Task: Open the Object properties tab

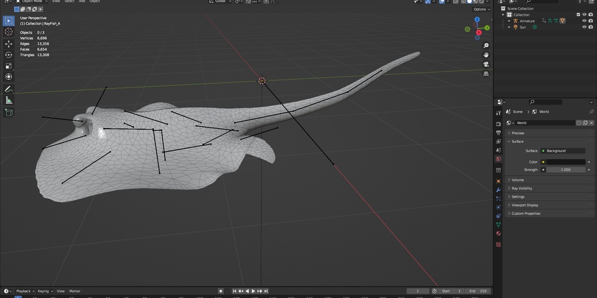Action: click(x=498, y=181)
